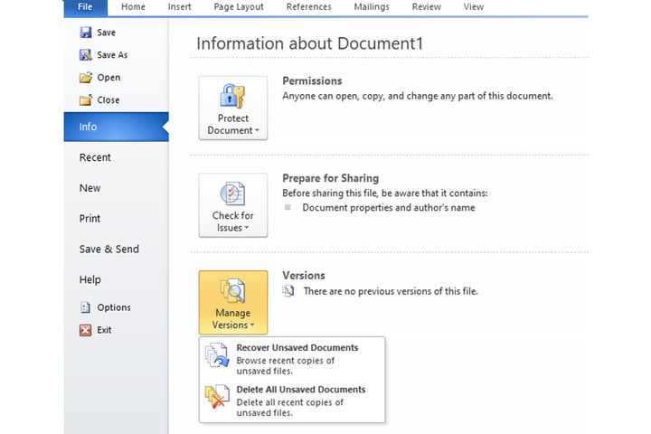Collapse the Manage Versions dropdown arrow
Screen dimensions: 651x434
pos(252,325)
